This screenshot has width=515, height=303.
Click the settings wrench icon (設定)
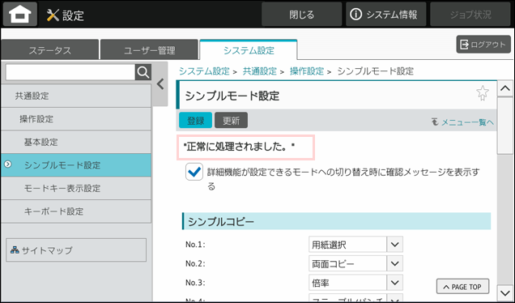(x=53, y=15)
